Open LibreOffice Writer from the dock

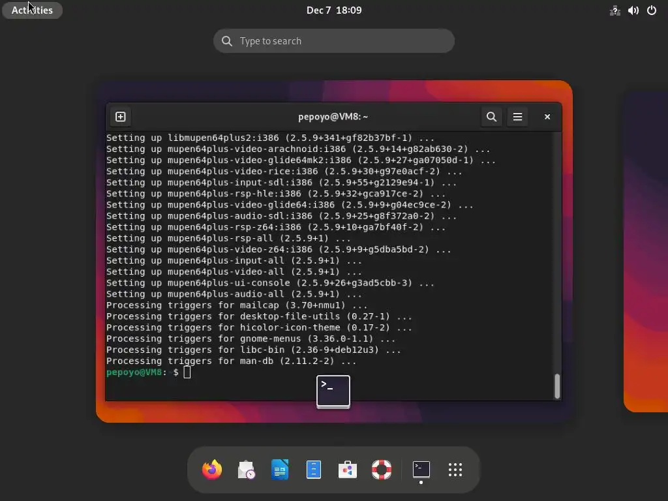click(280, 470)
